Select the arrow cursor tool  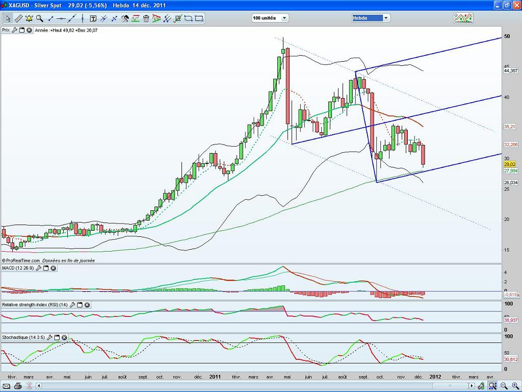coord(8,18)
